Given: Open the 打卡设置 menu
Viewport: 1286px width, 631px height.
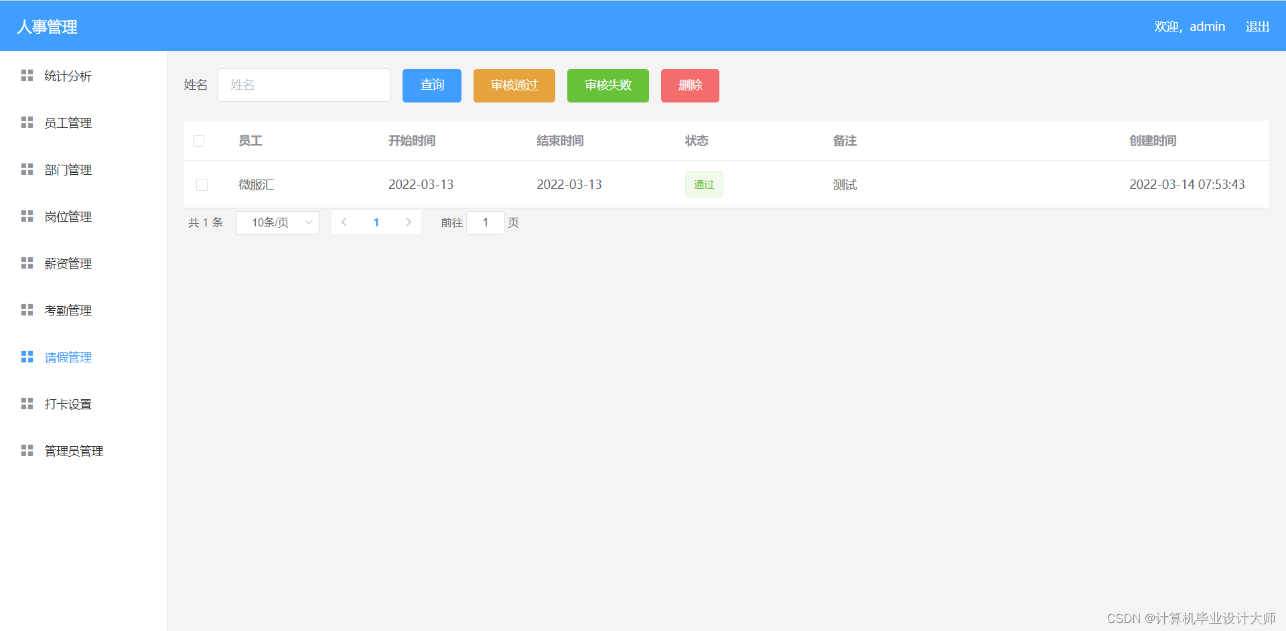Looking at the screenshot, I should [x=83, y=404].
